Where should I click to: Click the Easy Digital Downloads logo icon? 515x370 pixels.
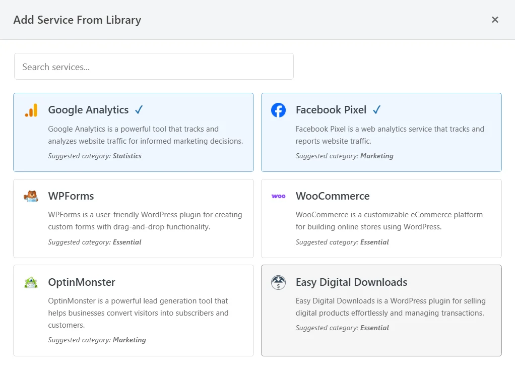278,282
